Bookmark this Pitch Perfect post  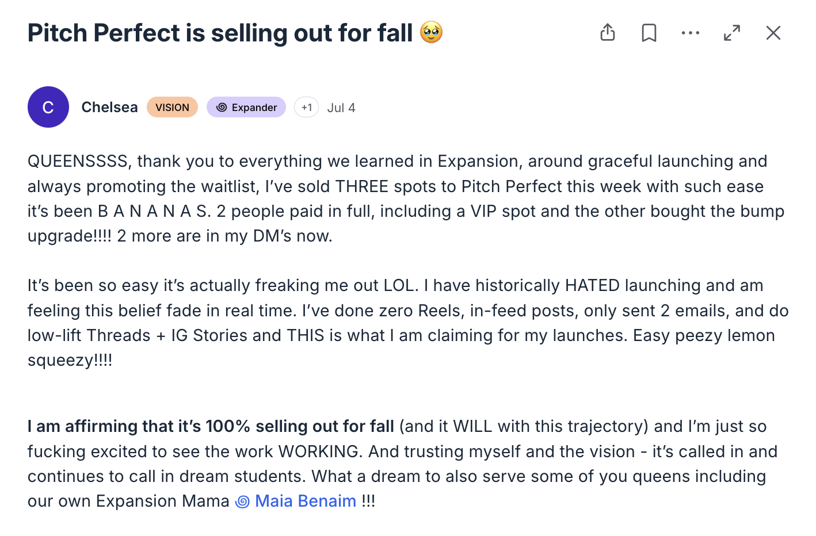pyautogui.click(x=649, y=33)
